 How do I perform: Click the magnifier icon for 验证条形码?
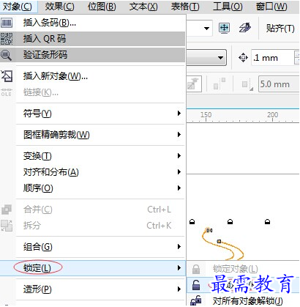[x=6, y=55]
